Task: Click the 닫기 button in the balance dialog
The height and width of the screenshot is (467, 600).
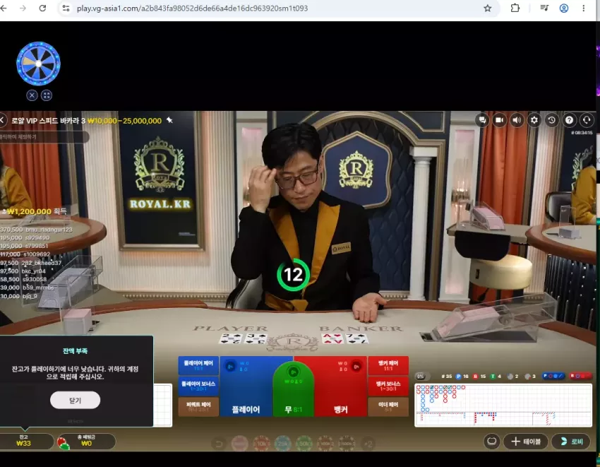Action: point(75,400)
